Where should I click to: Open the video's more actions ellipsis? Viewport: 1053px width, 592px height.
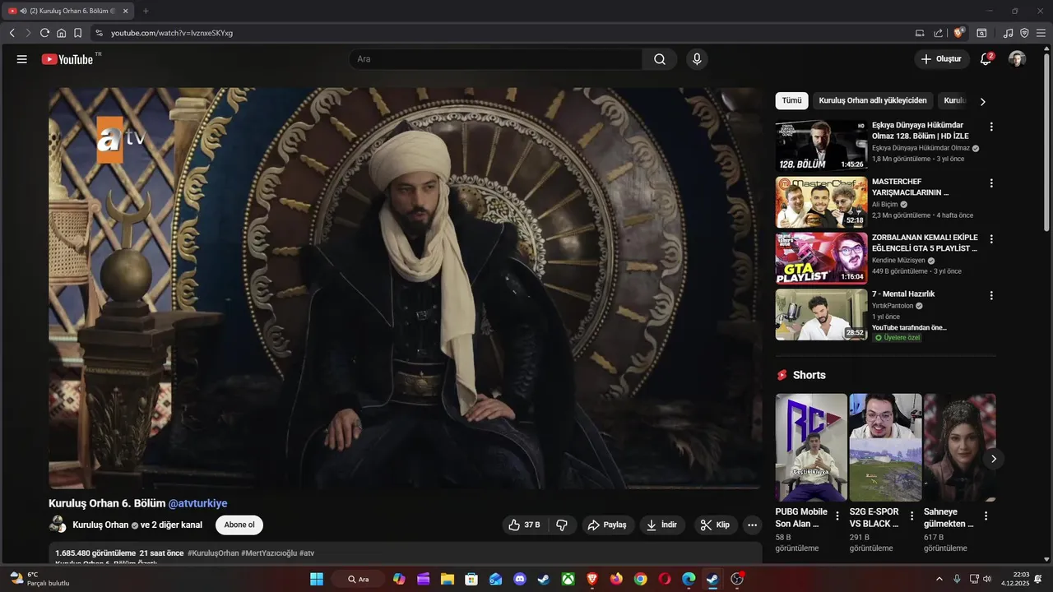click(752, 525)
